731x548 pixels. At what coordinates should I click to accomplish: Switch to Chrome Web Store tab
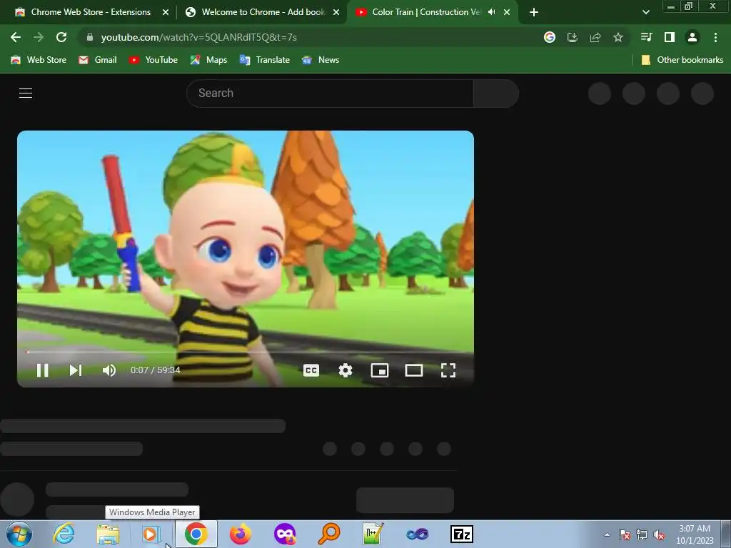[x=91, y=12]
